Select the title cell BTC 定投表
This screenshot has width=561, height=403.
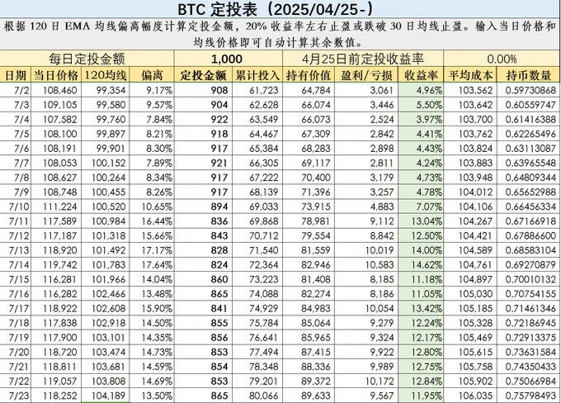280,9
